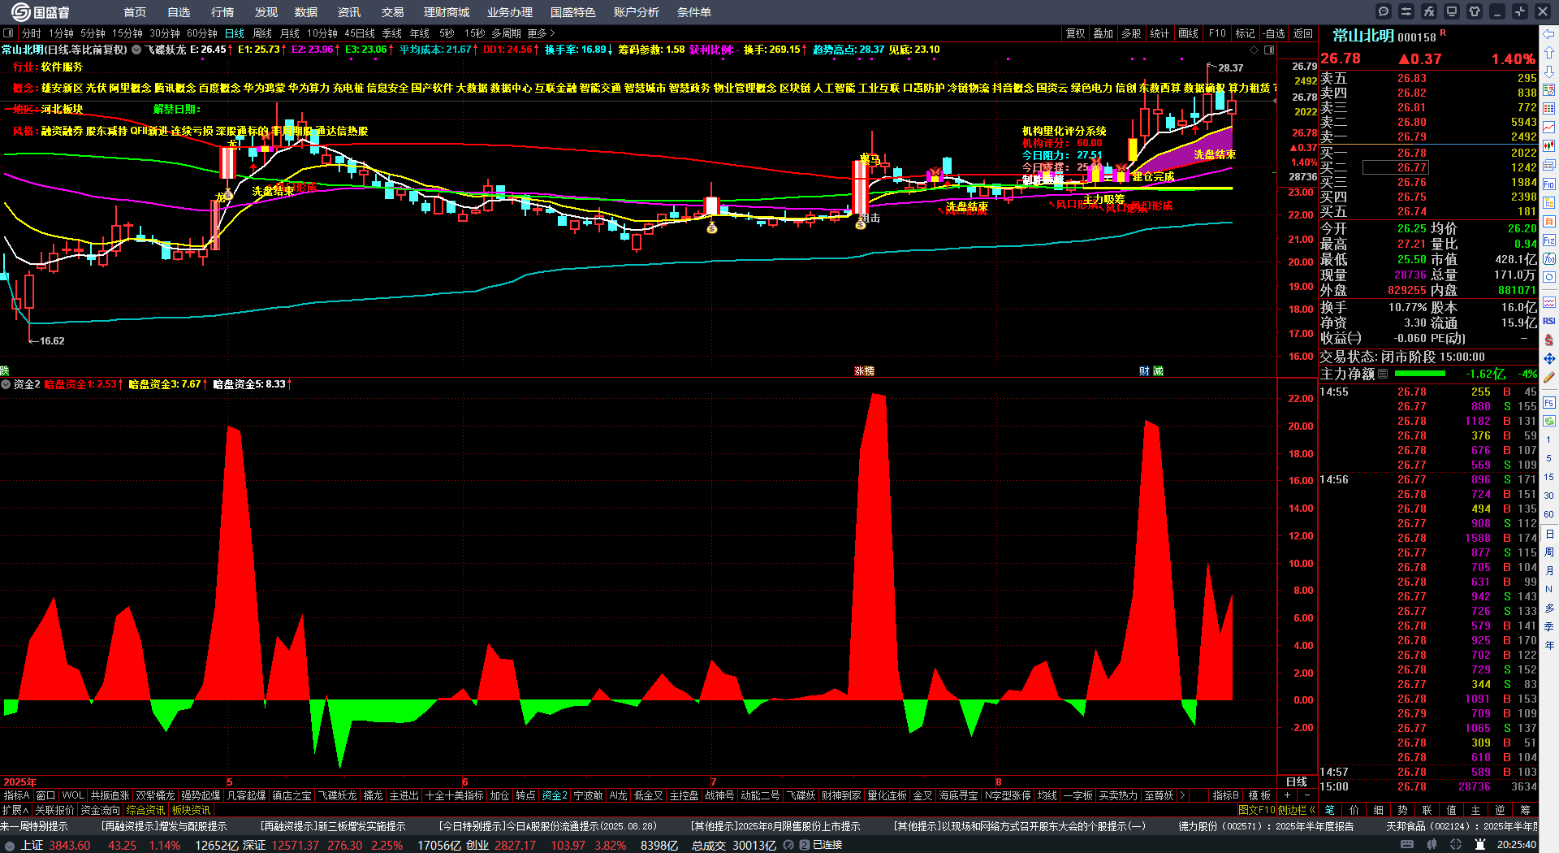This screenshot has height=853, width=1559.
Task: Select the 筹 chip distribution tab
Action: (x=1525, y=810)
